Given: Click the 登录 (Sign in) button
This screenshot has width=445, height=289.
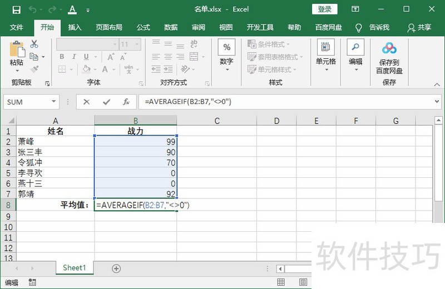Looking at the screenshot, I should [x=325, y=9].
